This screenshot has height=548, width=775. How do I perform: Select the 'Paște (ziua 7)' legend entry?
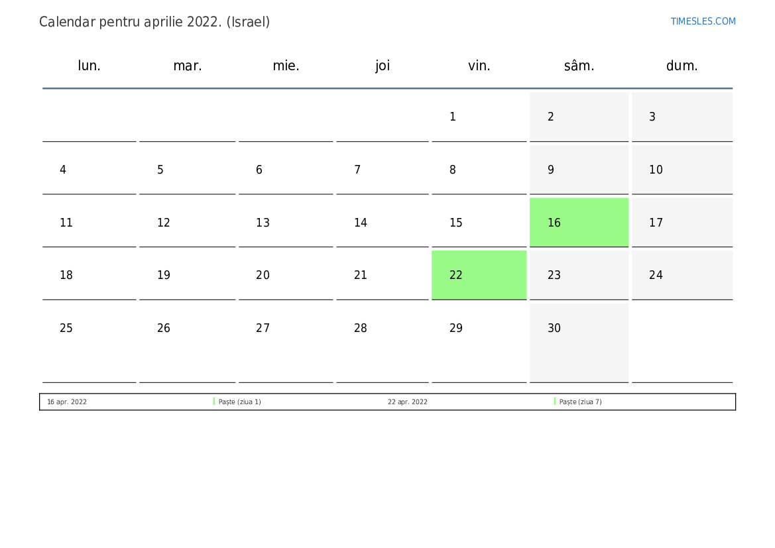580,402
